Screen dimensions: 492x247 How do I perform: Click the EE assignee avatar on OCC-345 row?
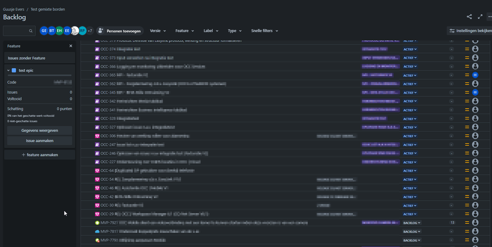click(x=475, y=93)
